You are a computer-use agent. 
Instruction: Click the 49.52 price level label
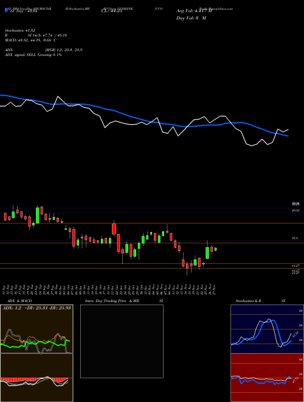pyautogui.click(x=296, y=211)
